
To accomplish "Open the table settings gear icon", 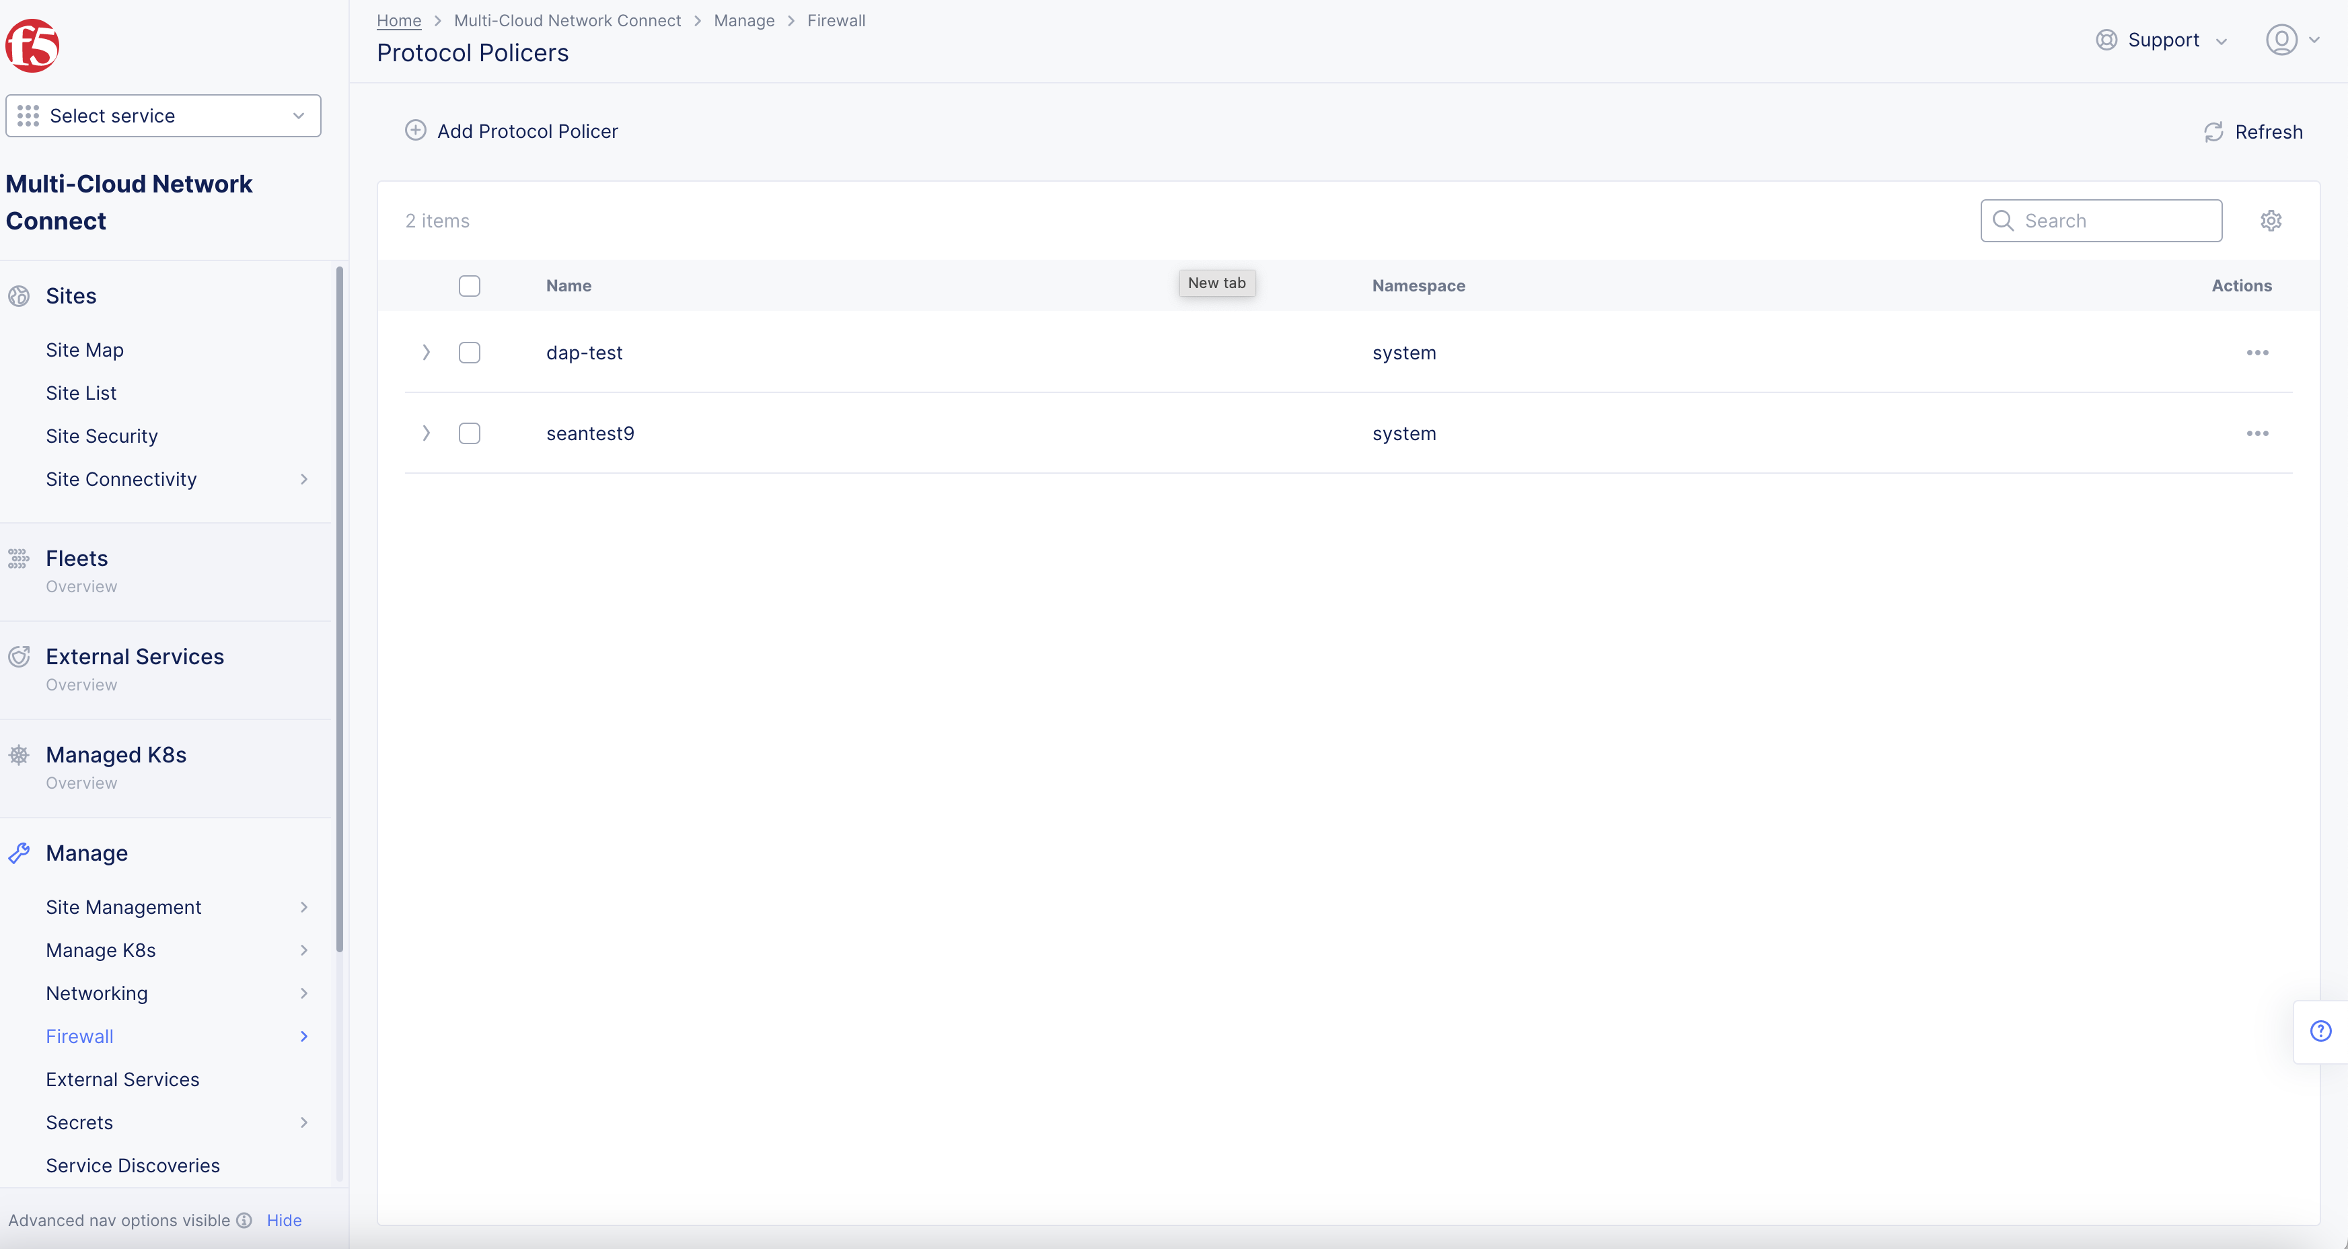I will coord(2271,219).
